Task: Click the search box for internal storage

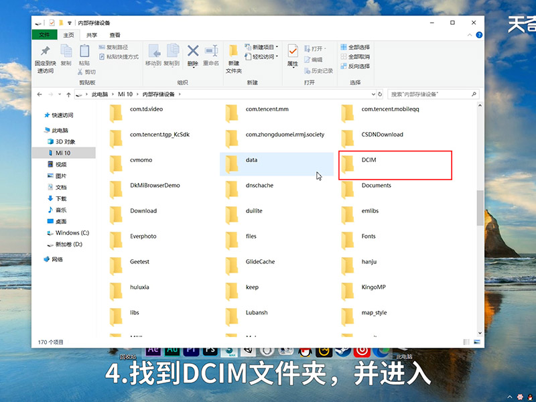Action: 433,94
